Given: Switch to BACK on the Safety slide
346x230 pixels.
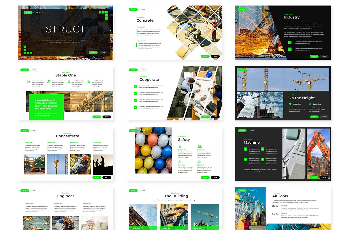Looking at the screenshot, I should [x=143, y=131].
